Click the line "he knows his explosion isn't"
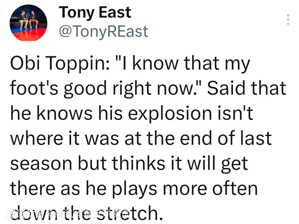This screenshot has height=224, width=299. (x=132, y=113)
